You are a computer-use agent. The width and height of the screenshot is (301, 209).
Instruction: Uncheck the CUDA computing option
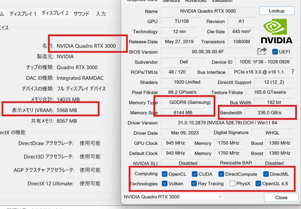[x=195, y=174]
